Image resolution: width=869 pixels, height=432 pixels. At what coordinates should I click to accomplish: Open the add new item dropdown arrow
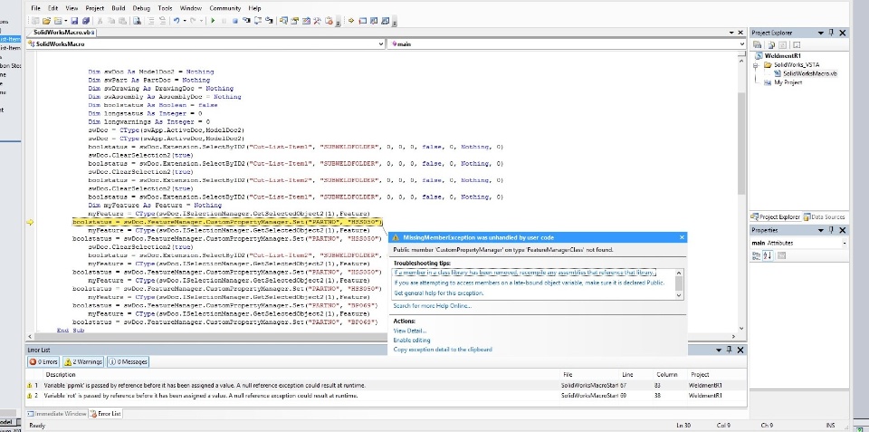65,21
